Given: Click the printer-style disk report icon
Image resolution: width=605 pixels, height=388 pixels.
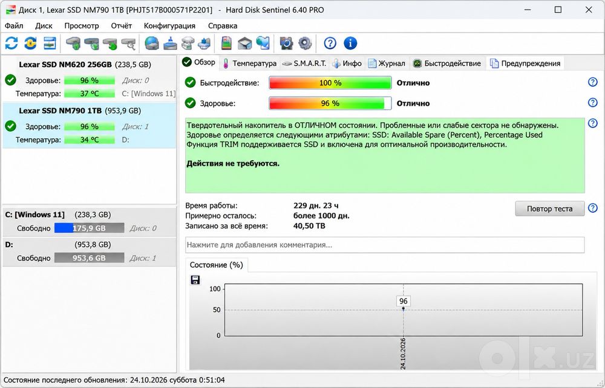Looking at the screenshot, I should [x=188, y=43].
